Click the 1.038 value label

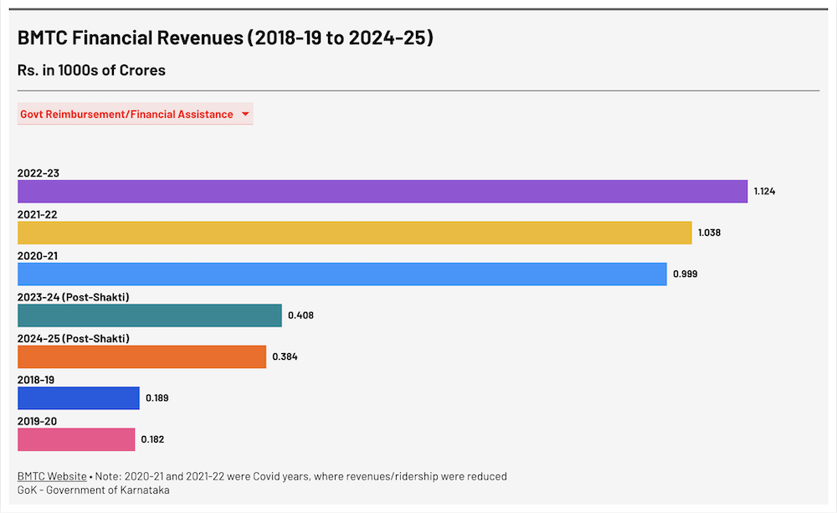(x=709, y=233)
